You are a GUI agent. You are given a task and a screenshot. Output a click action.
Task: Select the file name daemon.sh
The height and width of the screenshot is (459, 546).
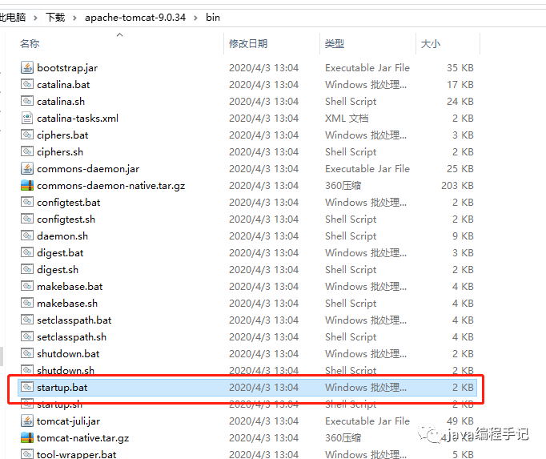point(62,236)
